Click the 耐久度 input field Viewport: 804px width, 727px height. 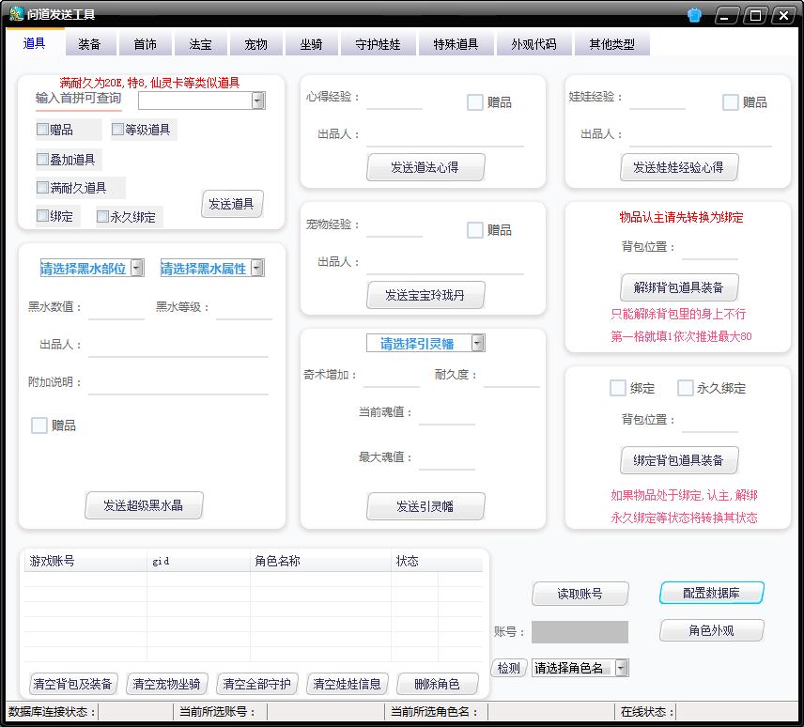coord(512,378)
